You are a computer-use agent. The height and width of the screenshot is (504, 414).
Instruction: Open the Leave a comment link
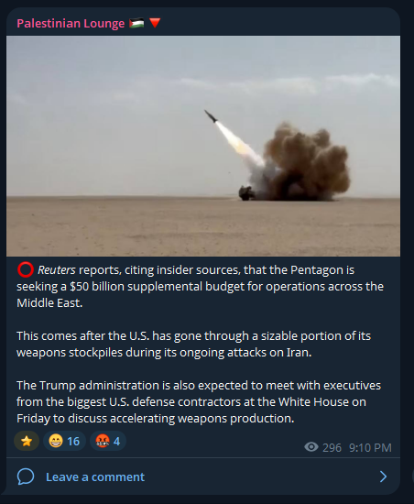coord(95,477)
